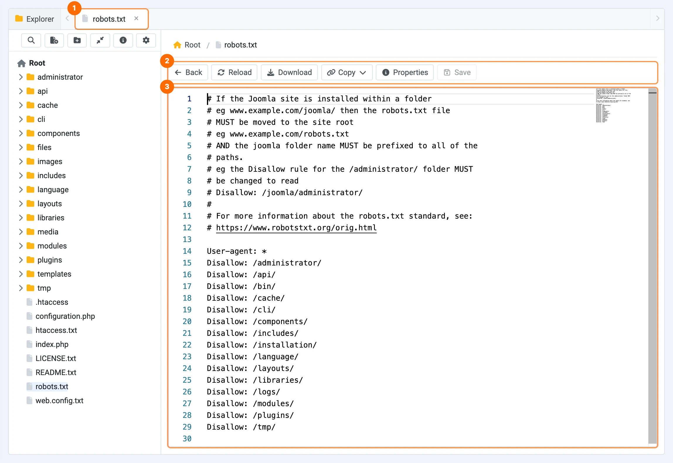Click the tab scroll right arrow
The image size is (673, 463).
658,18
